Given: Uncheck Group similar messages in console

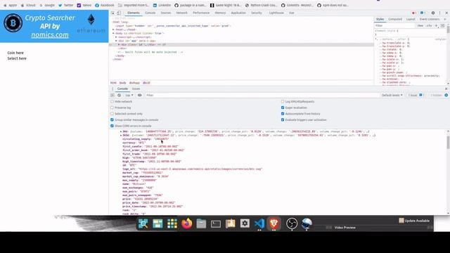Looking at the screenshot, I should click(112, 120).
